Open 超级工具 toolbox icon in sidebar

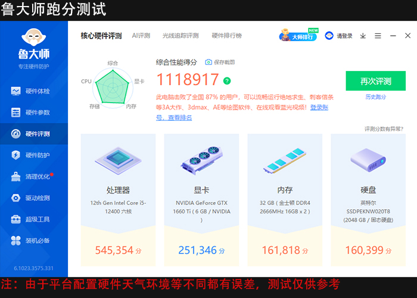(15, 219)
